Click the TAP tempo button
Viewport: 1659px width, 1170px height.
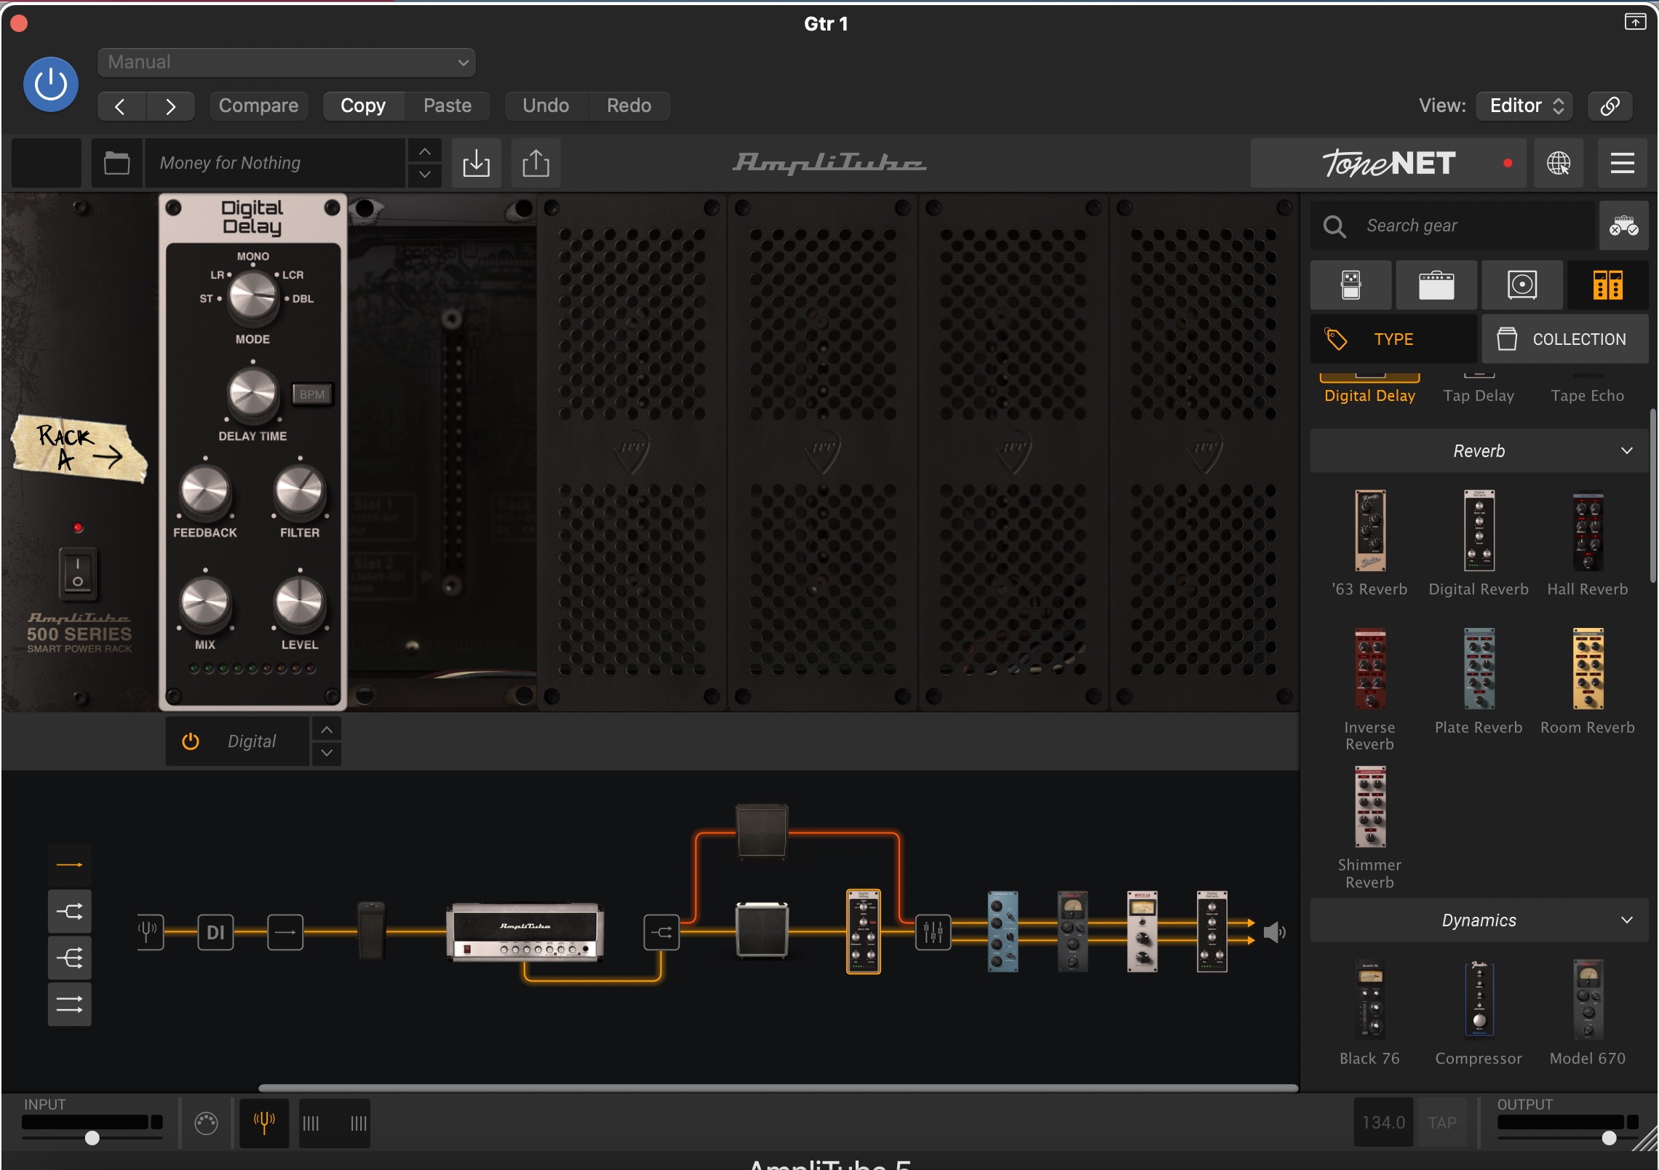coord(1442,1123)
